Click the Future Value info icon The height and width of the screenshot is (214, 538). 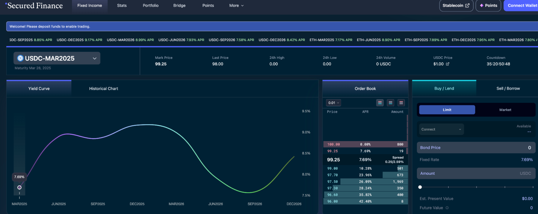coord(447,208)
